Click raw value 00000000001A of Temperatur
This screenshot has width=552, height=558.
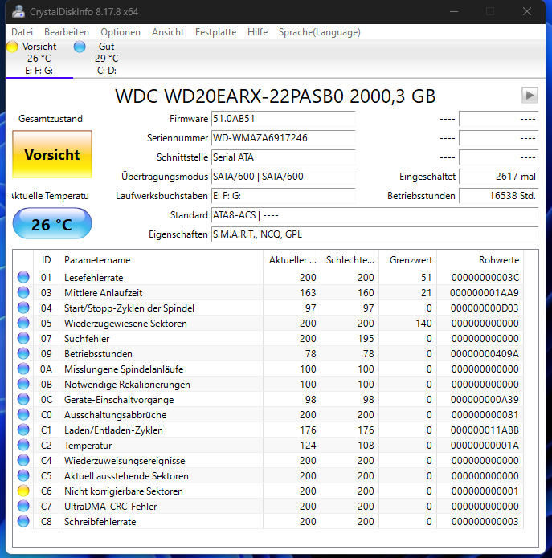(x=485, y=445)
